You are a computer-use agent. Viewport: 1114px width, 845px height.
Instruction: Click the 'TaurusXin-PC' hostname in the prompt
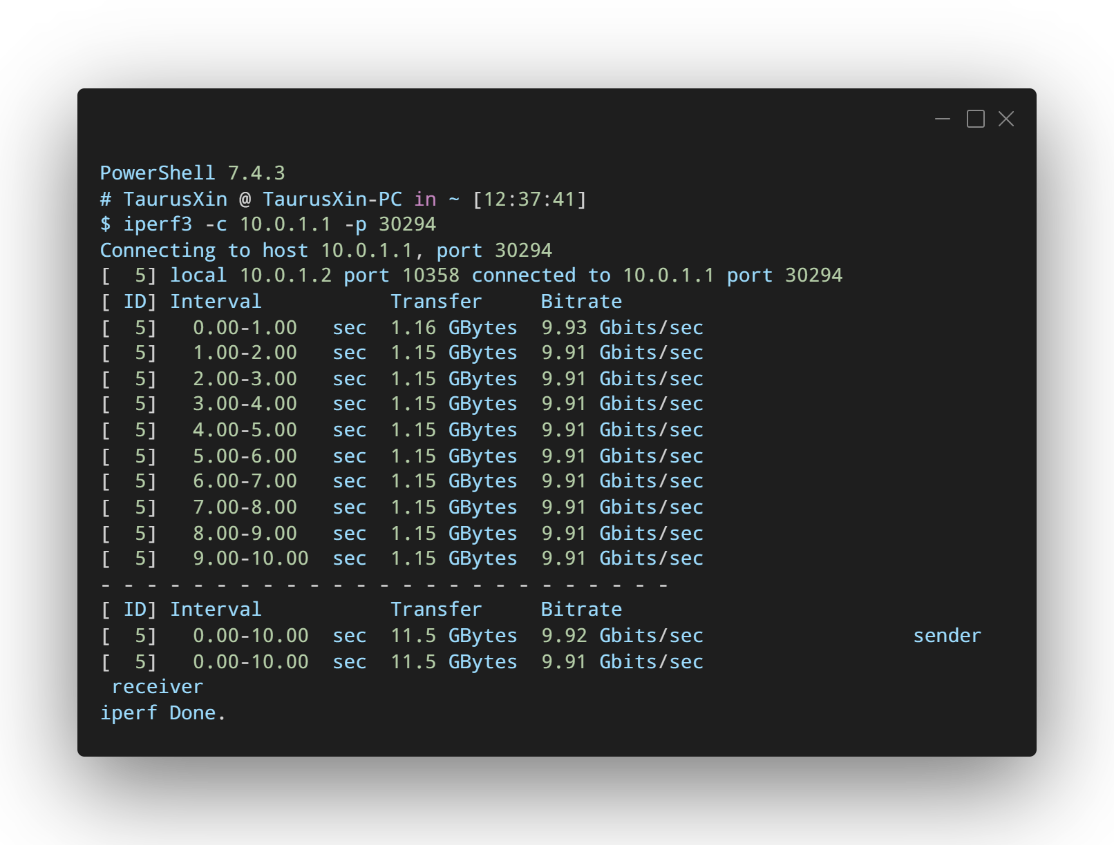click(x=332, y=199)
